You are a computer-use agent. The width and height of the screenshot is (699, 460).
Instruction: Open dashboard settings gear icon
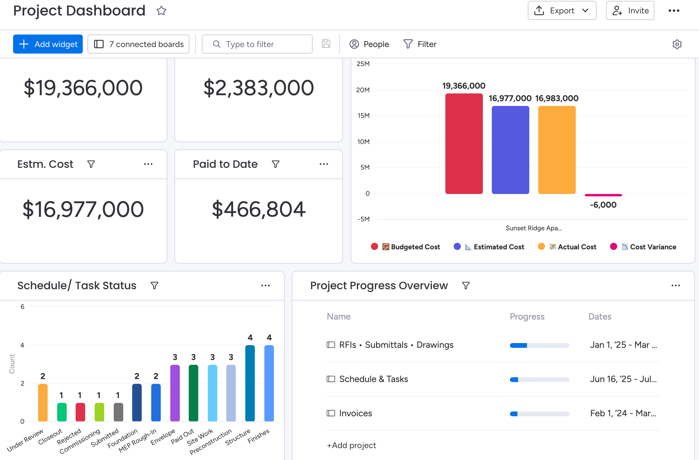tap(677, 44)
